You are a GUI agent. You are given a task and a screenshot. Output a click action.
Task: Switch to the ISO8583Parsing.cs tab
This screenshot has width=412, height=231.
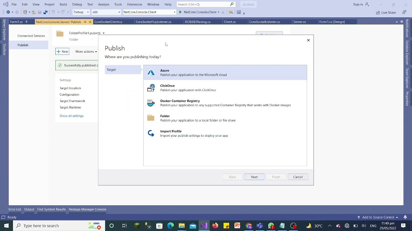[x=198, y=22]
